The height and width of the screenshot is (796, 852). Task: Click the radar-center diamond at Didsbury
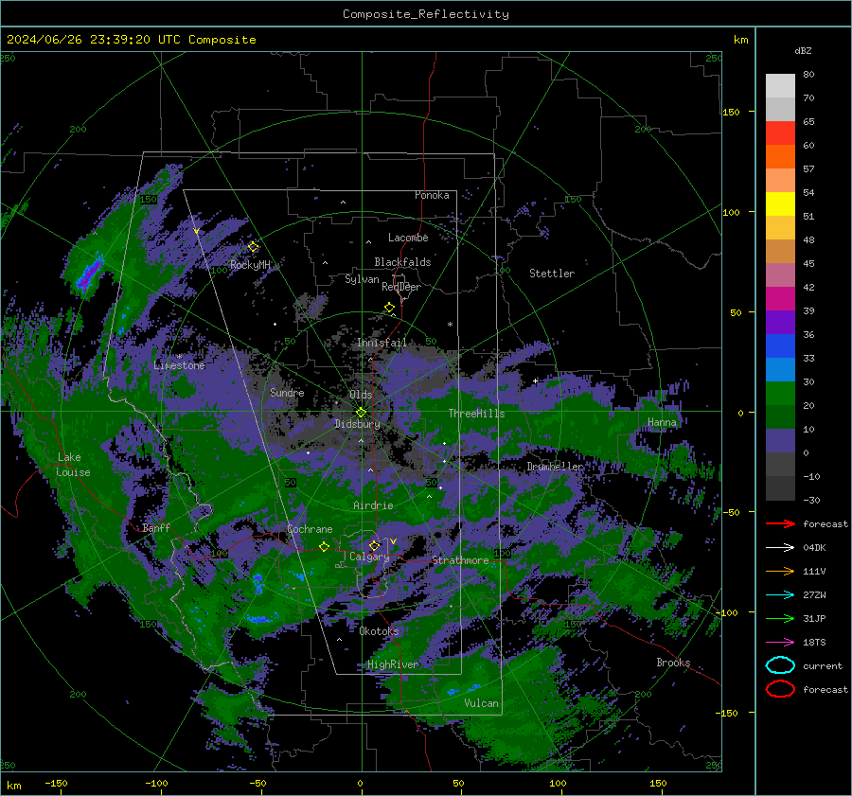click(x=362, y=413)
